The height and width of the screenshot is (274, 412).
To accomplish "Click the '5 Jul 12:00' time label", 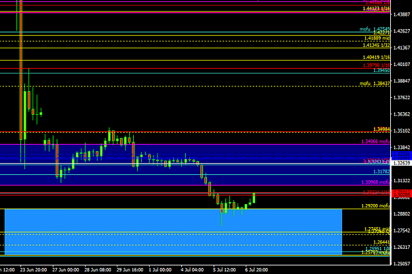I will (224, 270).
